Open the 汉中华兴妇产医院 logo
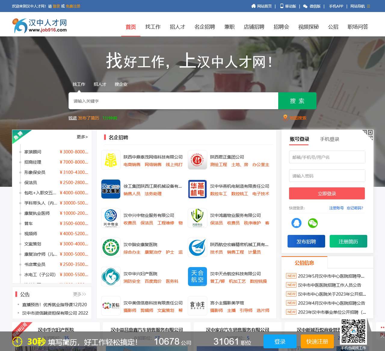The width and height of the screenshot is (385, 351). 111,277
